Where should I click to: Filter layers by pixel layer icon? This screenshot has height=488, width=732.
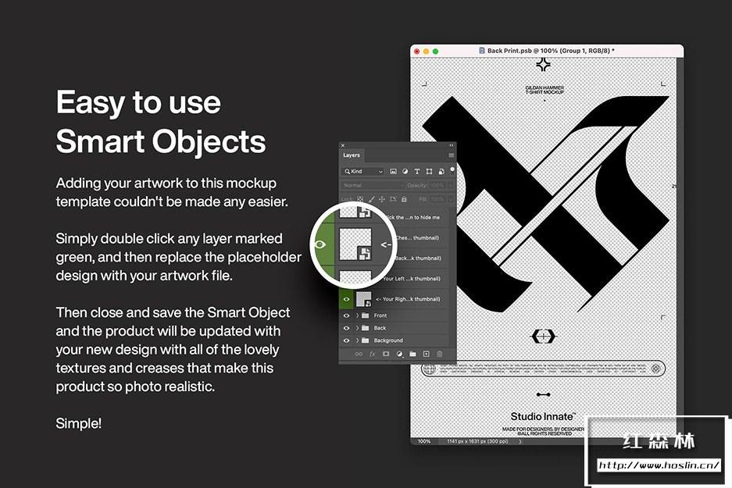393,172
